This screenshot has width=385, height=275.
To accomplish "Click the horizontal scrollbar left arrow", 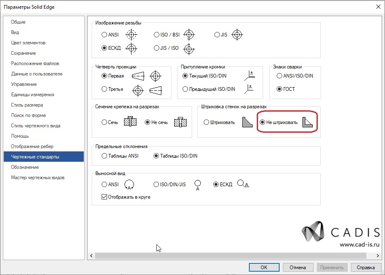I will point(91,256).
